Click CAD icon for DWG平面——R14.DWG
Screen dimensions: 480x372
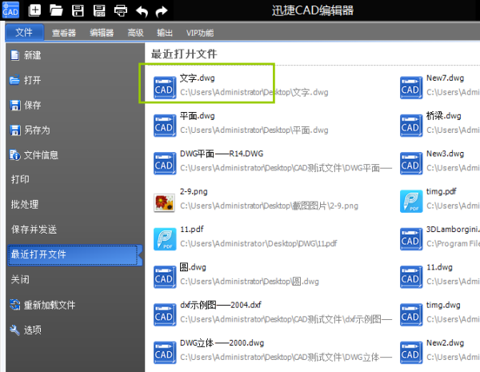click(x=165, y=163)
